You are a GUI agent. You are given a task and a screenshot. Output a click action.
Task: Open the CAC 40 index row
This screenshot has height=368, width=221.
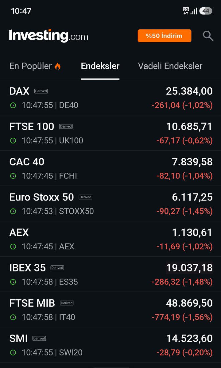pos(110,168)
